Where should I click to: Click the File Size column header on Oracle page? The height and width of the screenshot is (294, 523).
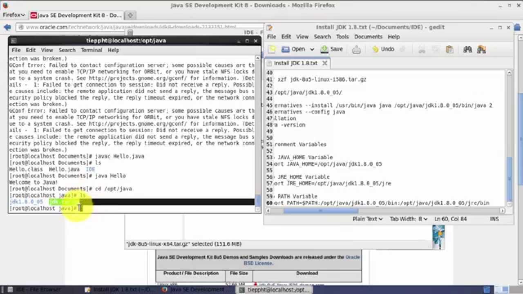pos(239,273)
